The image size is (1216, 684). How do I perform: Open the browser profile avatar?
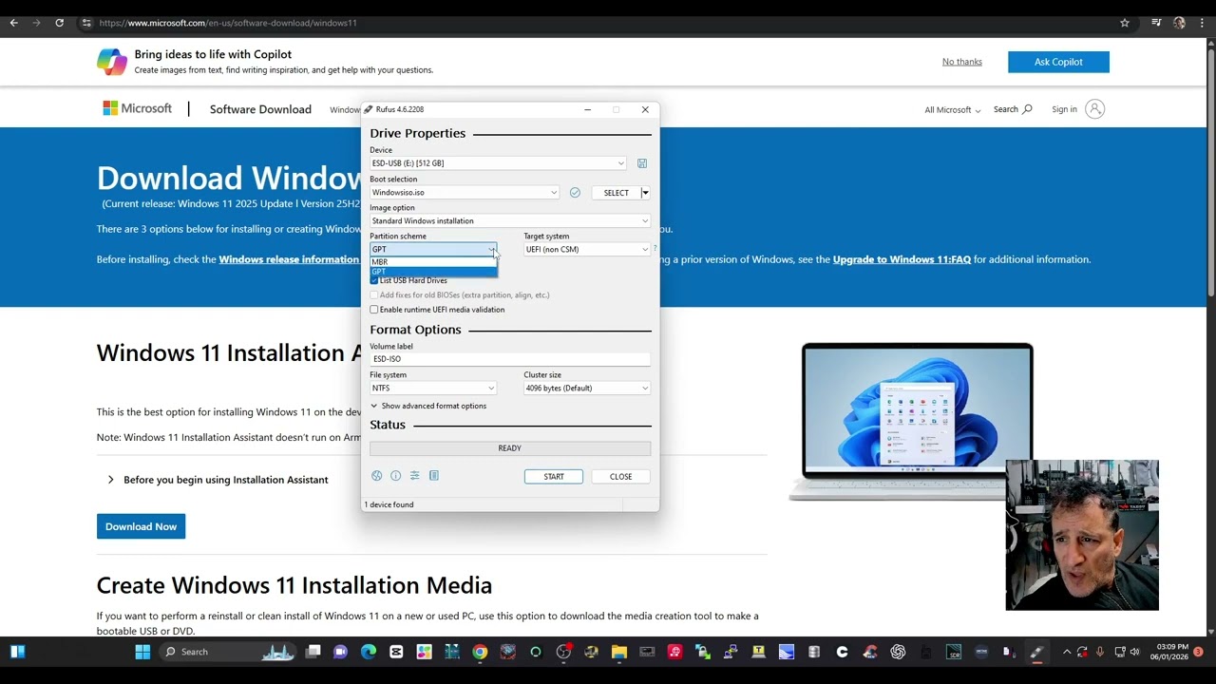(x=1179, y=23)
